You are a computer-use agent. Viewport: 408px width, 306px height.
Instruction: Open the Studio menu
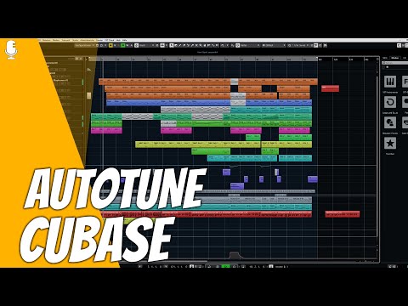[75, 40]
